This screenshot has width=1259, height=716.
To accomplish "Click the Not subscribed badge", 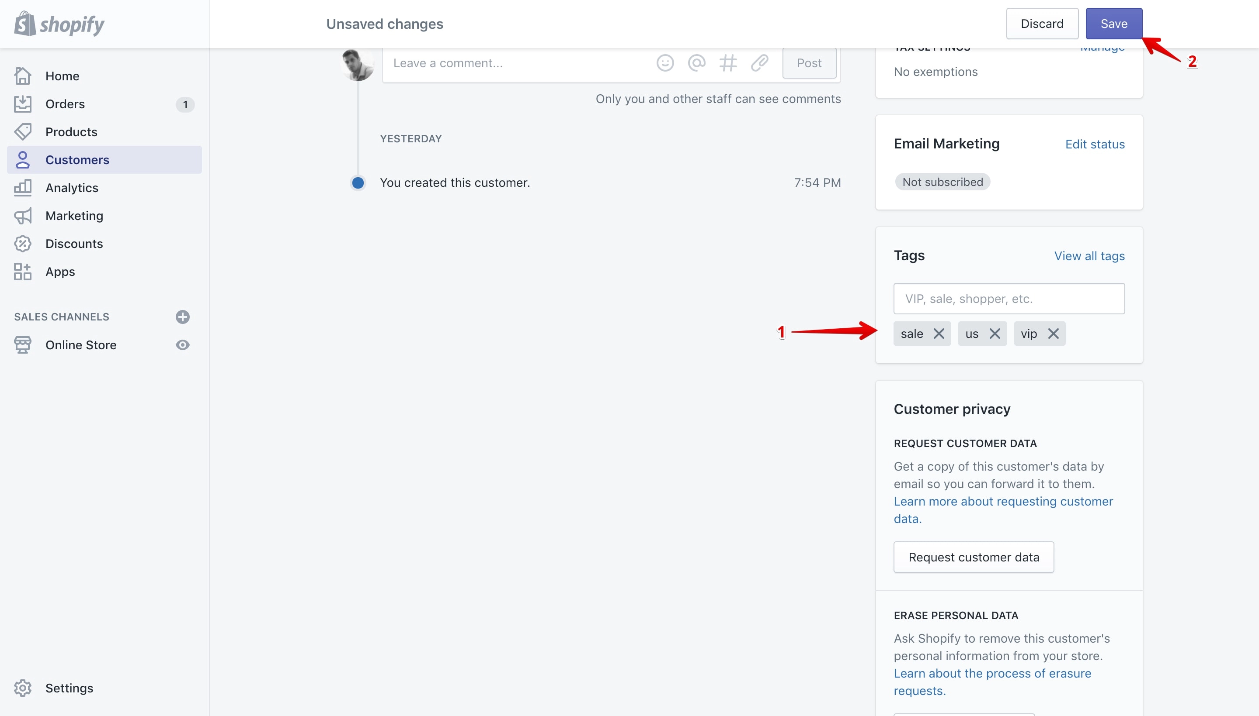I will (943, 182).
